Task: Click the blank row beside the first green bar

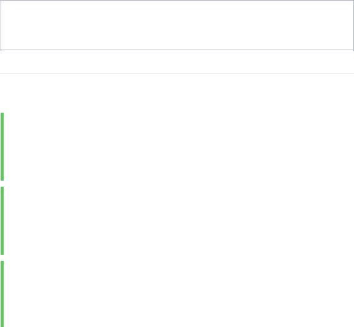Action: coord(179,147)
